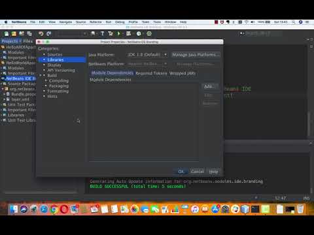The width and height of the screenshot is (314, 235).
Task: Open Chrome from the dock
Action: tap(54, 210)
